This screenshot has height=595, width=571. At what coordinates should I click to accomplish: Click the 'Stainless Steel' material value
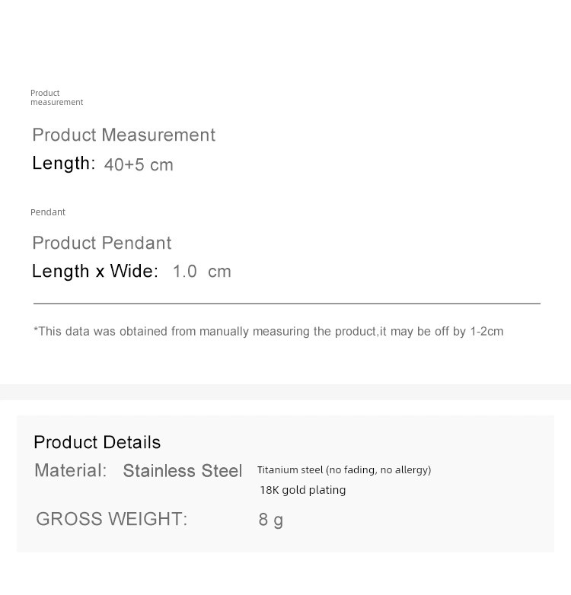182,471
